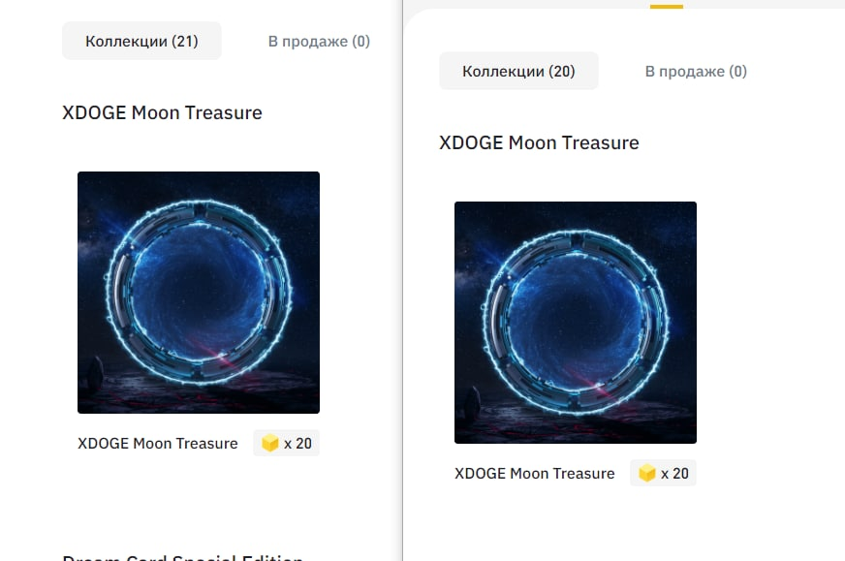Screen dimensions: 845x561
Task: Switch to the Коллекции (20) tab
Action: [x=518, y=71]
